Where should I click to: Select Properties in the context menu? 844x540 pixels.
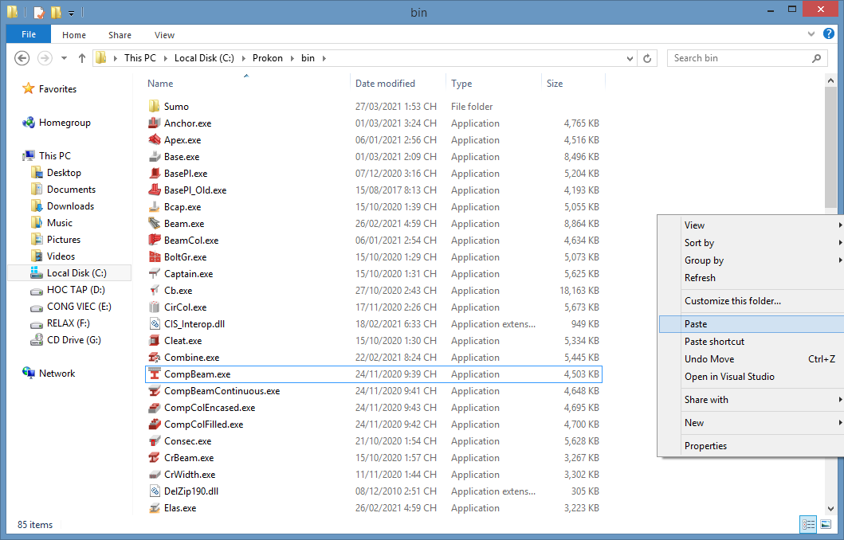click(705, 446)
